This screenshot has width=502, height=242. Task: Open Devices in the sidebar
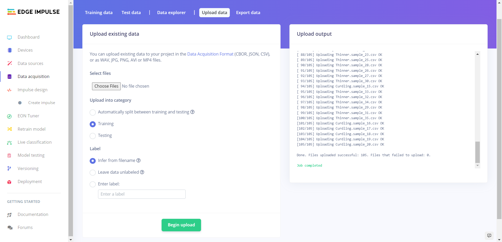(25, 50)
